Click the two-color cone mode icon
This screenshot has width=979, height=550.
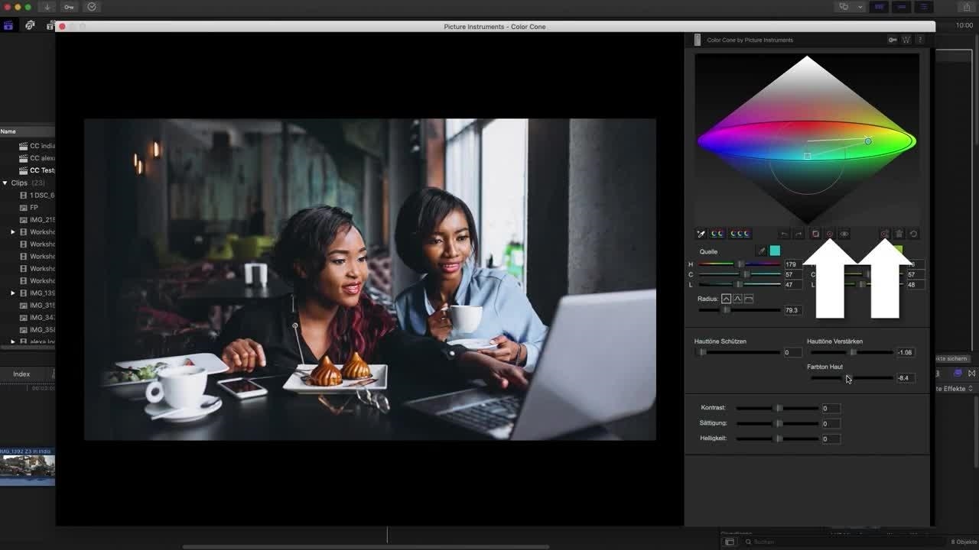click(x=717, y=234)
